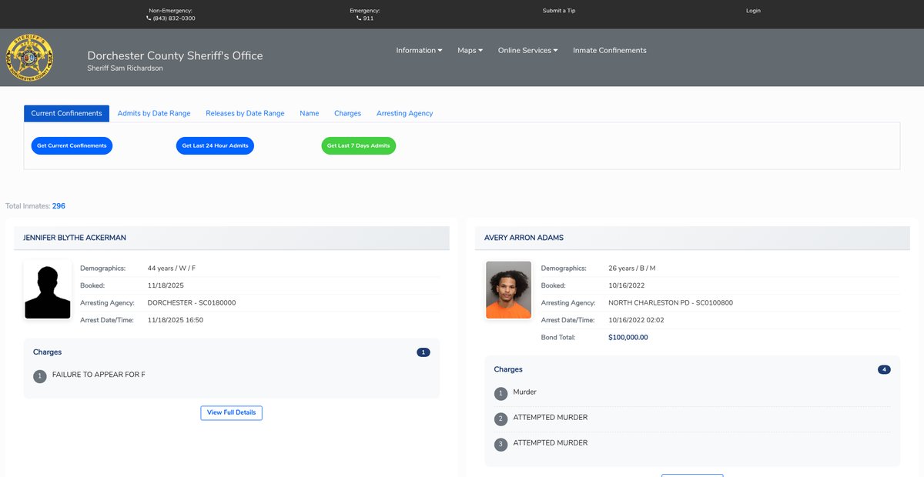Image resolution: width=924 pixels, height=477 pixels.
Task: Click the $100,000.00 bond total value
Action: 628,338
